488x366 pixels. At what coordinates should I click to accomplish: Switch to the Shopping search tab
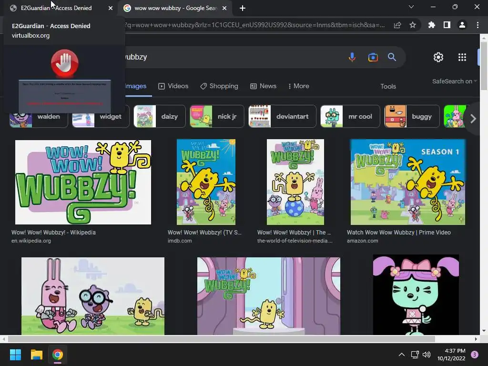coord(219,86)
